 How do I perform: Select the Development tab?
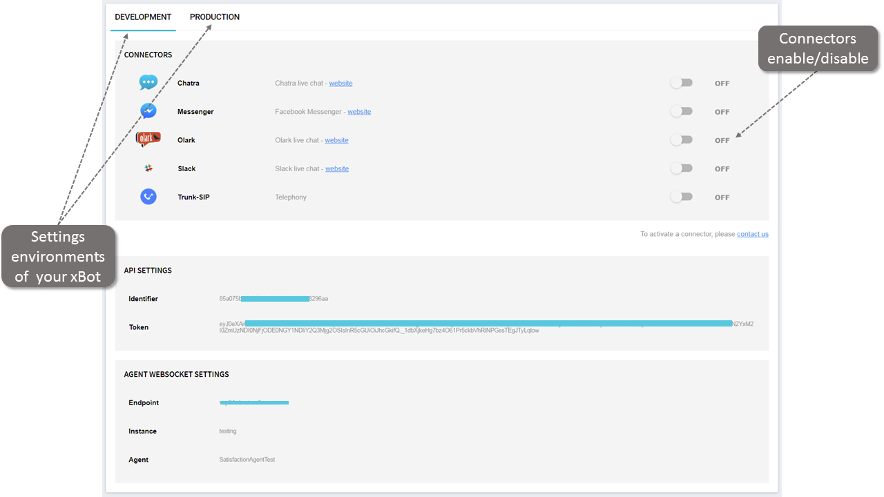(x=143, y=17)
